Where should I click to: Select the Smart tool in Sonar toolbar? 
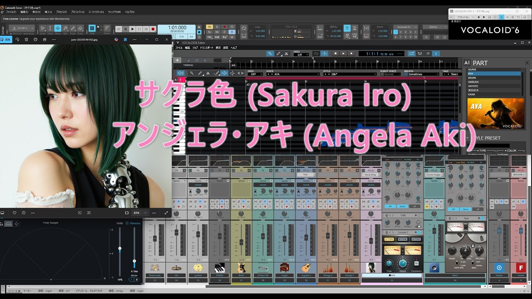(x=43, y=28)
